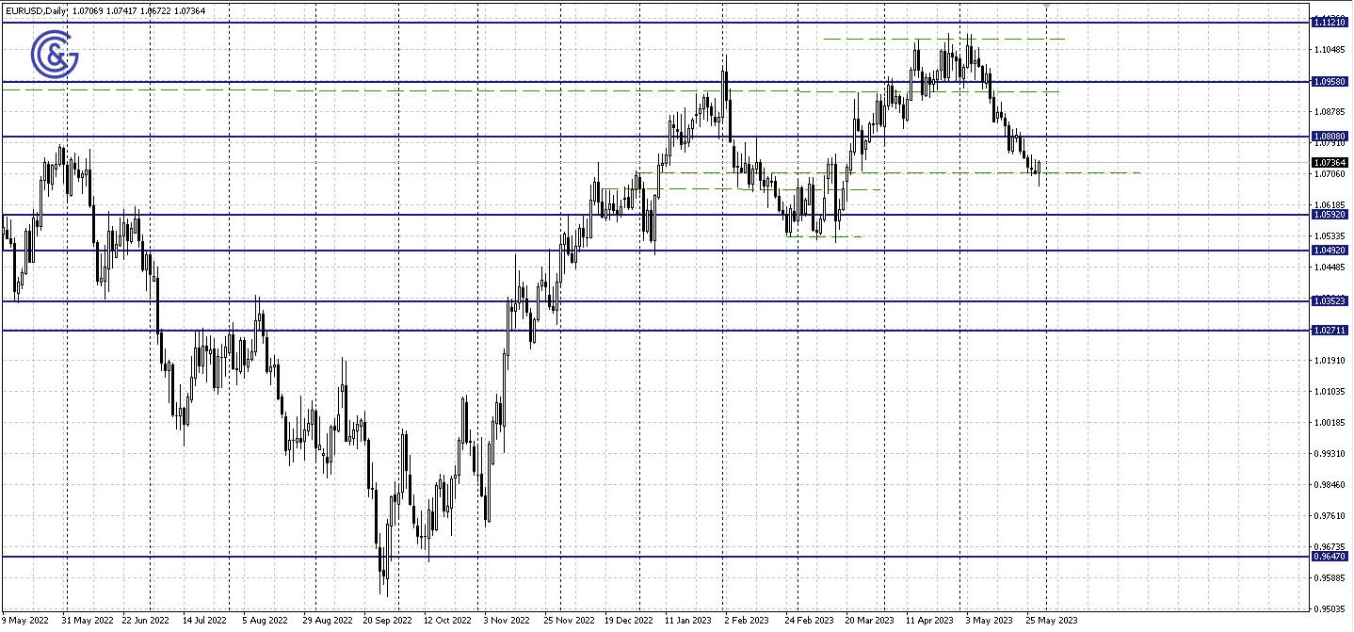Click the 1.08080 horizontal level label
This screenshot has width=1354, height=632.
1330,138
